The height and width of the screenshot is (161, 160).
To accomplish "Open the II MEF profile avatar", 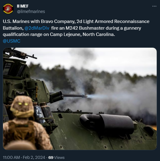I will (x=8, y=9).
